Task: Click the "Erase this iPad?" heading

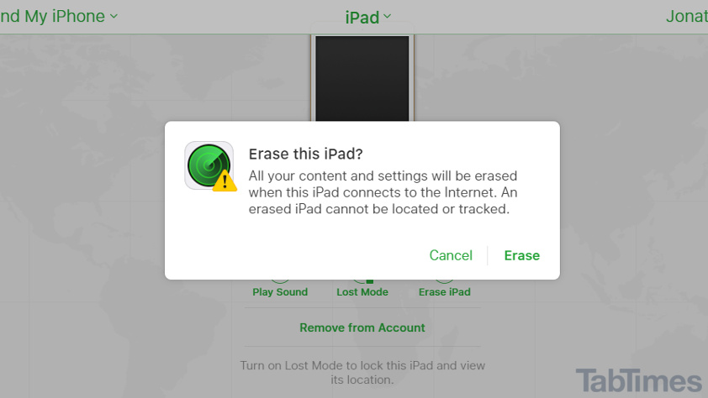Action: click(306, 154)
